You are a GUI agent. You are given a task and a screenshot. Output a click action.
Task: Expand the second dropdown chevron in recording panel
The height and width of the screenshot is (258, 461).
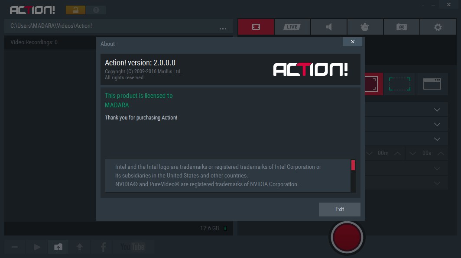(437, 124)
